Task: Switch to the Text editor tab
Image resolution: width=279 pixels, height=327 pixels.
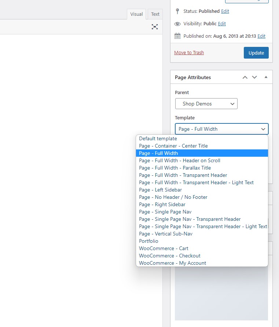Action: (x=155, y=14)
